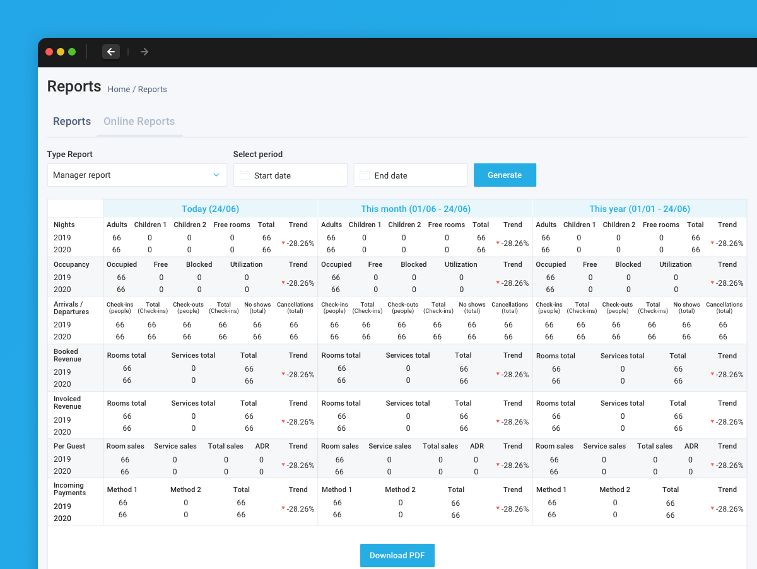
Task: Go to Home via the breadcrumb
Action: [x=119, y=90]
